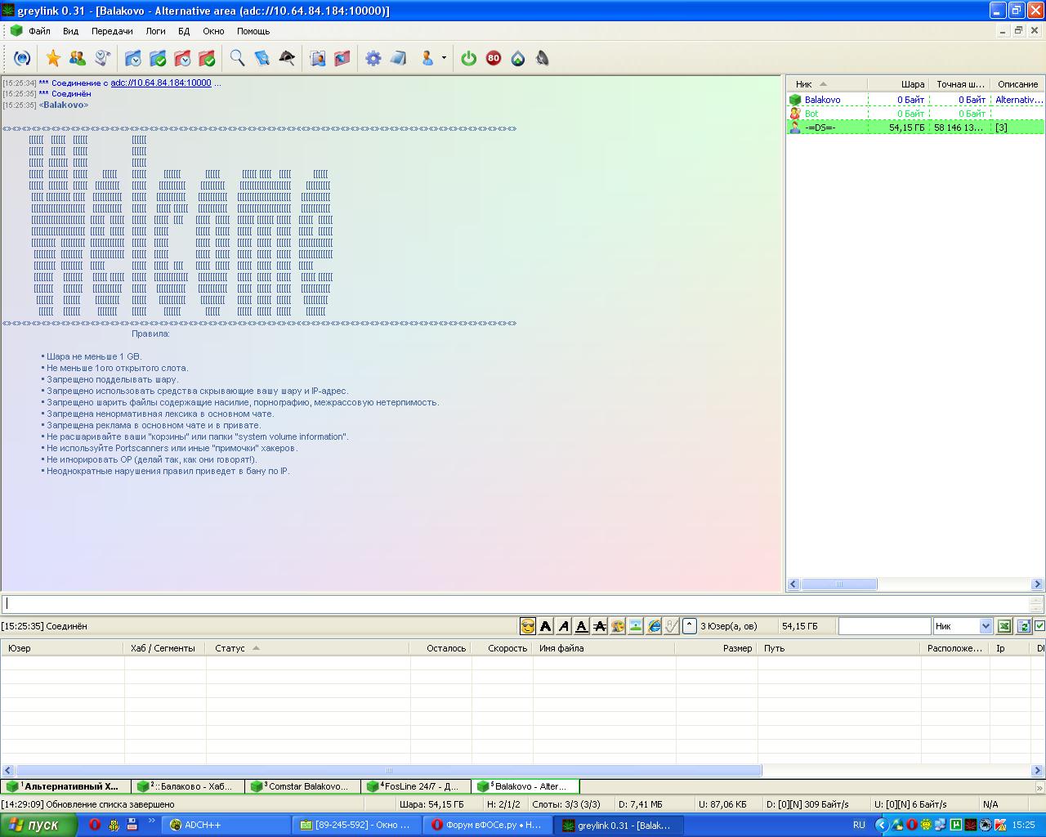Click the speaker sound toolbar icon
Image resolution: width=1046 pixels, height=837 pixels.
(542, 58)
